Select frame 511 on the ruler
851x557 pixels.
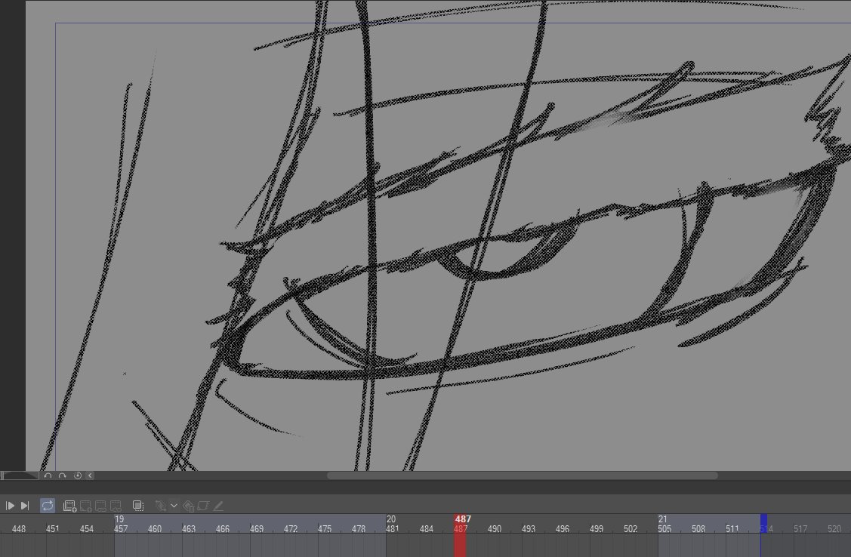pyautogui.click(x=732, y=529)
